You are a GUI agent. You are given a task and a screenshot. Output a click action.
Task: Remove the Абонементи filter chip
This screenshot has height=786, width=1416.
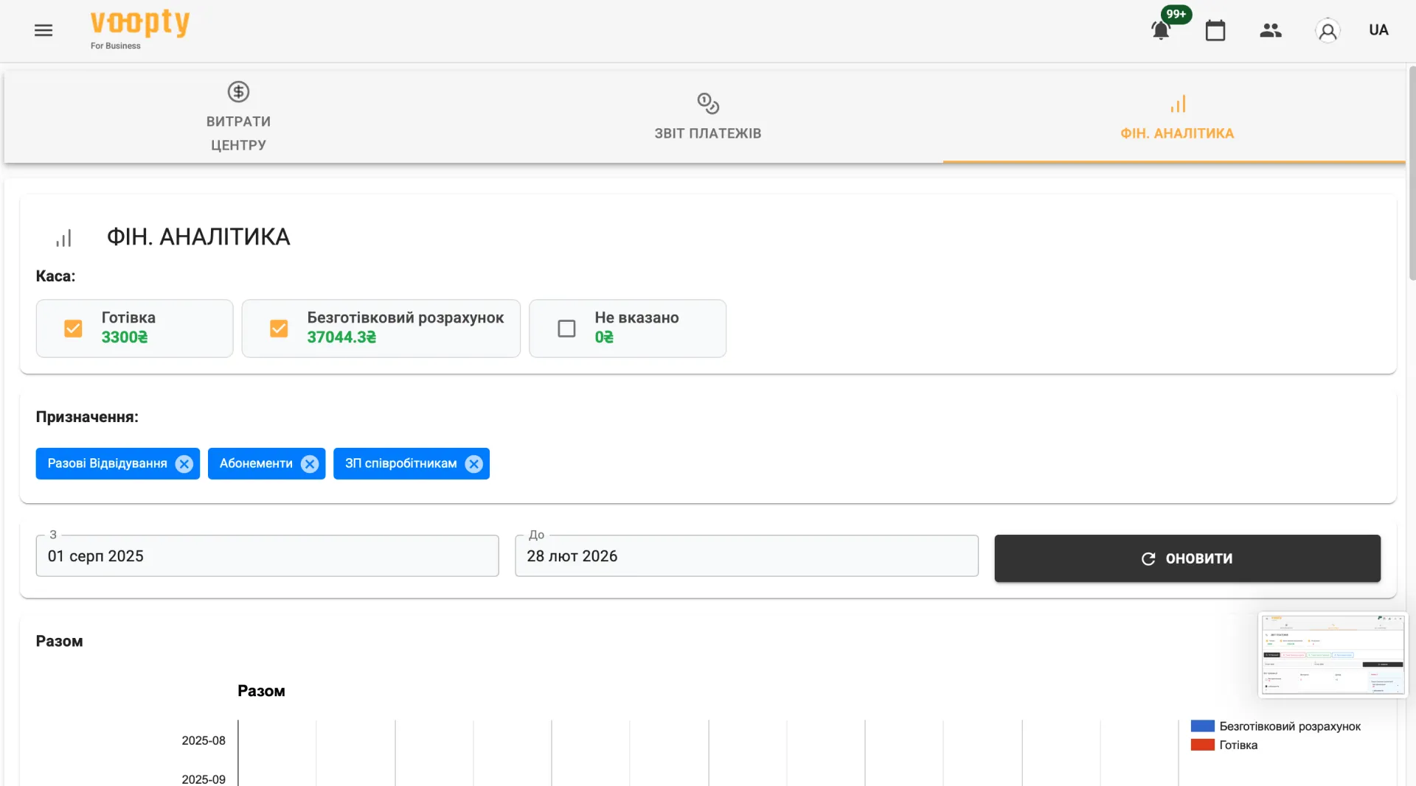pyautogui.click(x=310, y=464)
